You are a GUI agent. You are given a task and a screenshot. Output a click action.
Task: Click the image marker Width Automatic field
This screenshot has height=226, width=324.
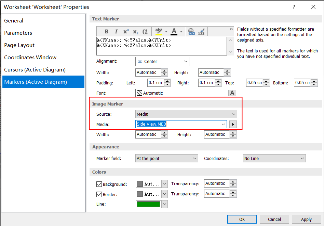coord(148,134)
